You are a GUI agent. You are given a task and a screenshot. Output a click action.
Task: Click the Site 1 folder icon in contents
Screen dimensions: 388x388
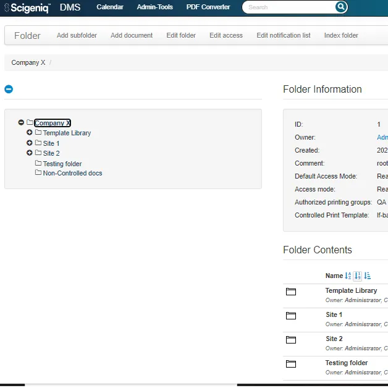coord(291,316)
